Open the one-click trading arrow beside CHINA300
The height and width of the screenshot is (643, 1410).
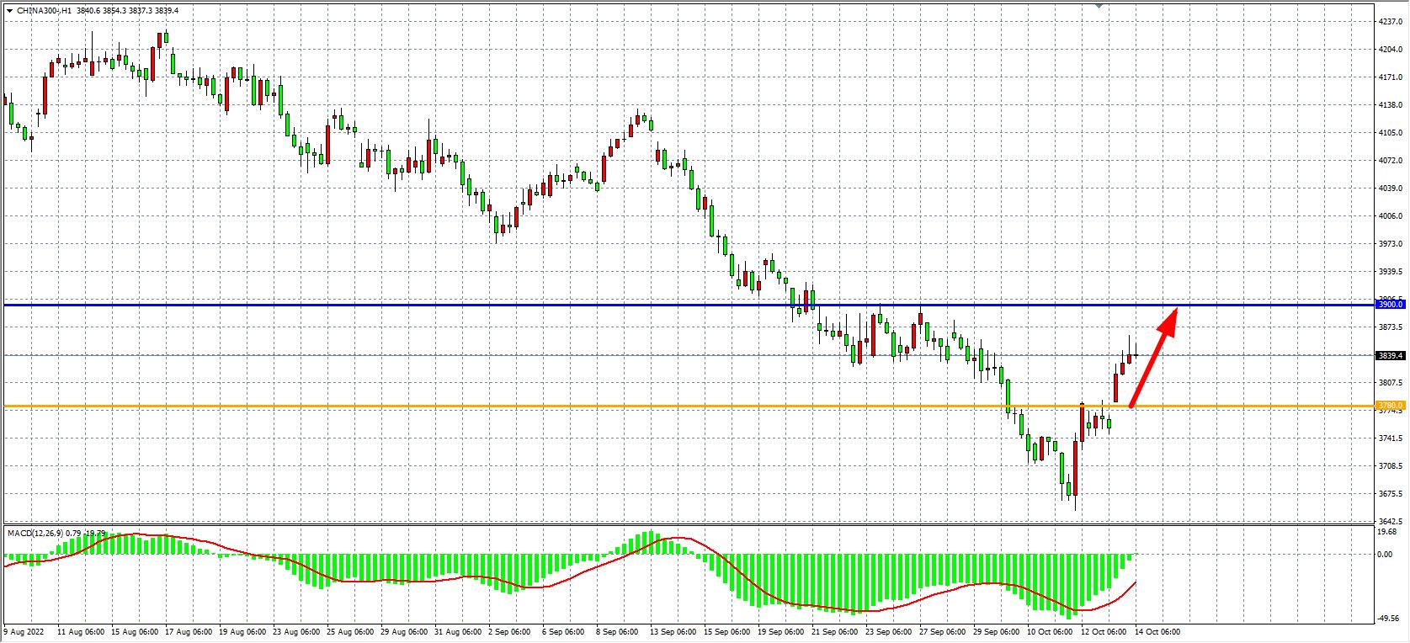tap(8, 11)
